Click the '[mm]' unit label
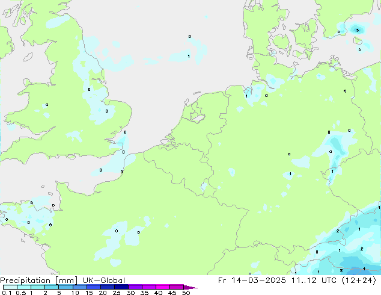 coord(67,281)
